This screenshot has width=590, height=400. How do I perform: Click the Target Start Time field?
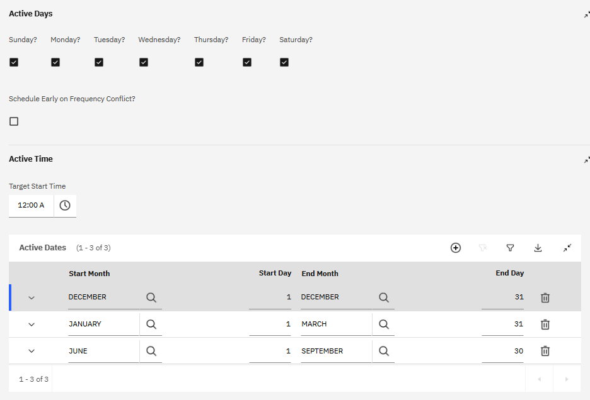click(32, 205)
